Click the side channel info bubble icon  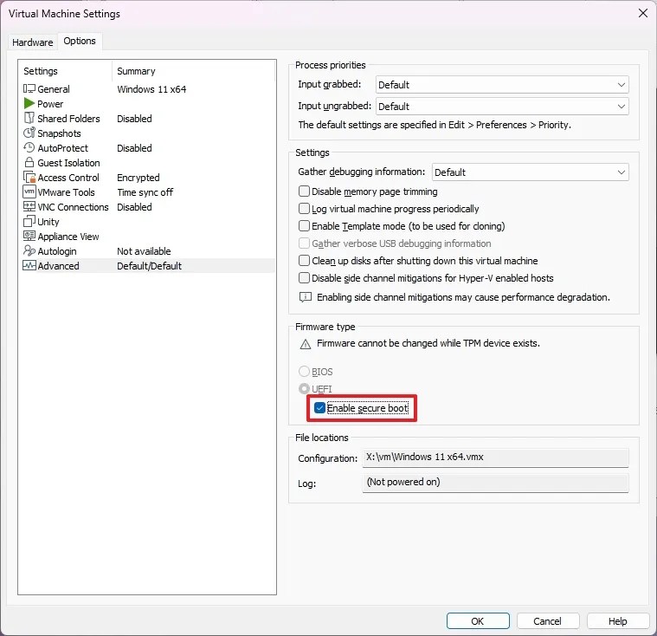pyautogui.click(x=306, y=297)
